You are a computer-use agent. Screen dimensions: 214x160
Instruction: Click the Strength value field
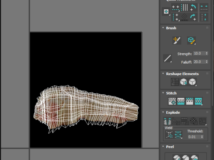point(199,53)
